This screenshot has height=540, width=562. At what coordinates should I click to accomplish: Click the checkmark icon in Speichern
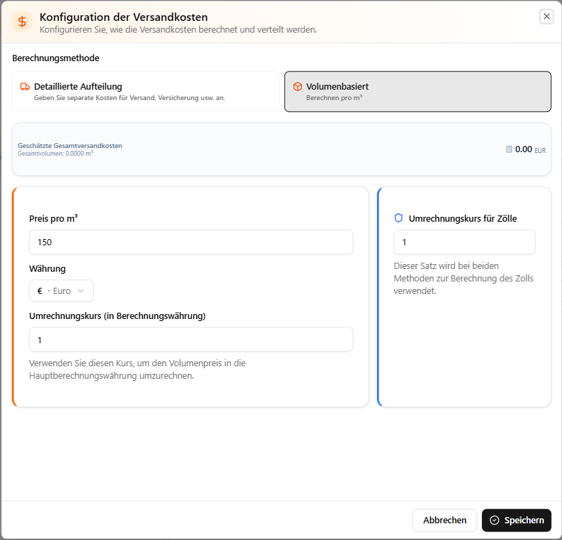coord(495,521)
